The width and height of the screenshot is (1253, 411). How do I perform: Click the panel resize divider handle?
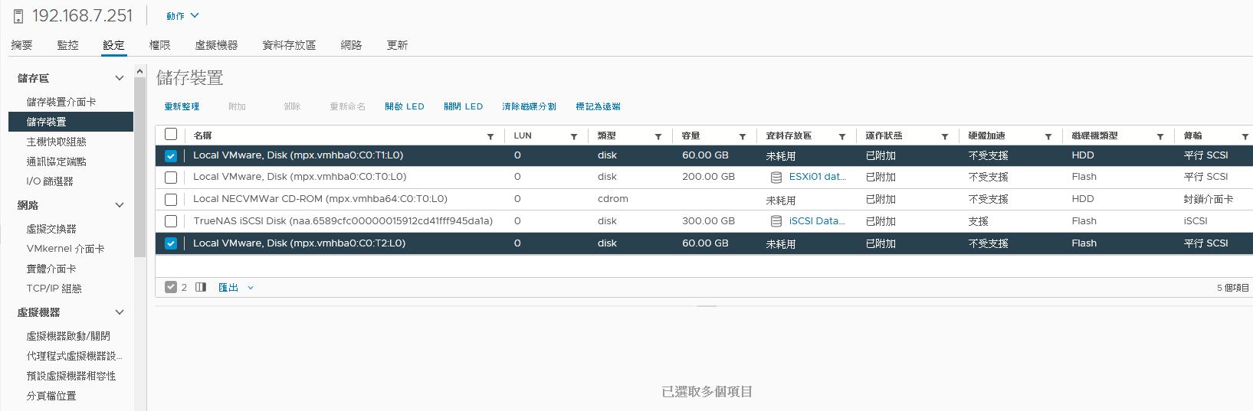pos(707,306)
